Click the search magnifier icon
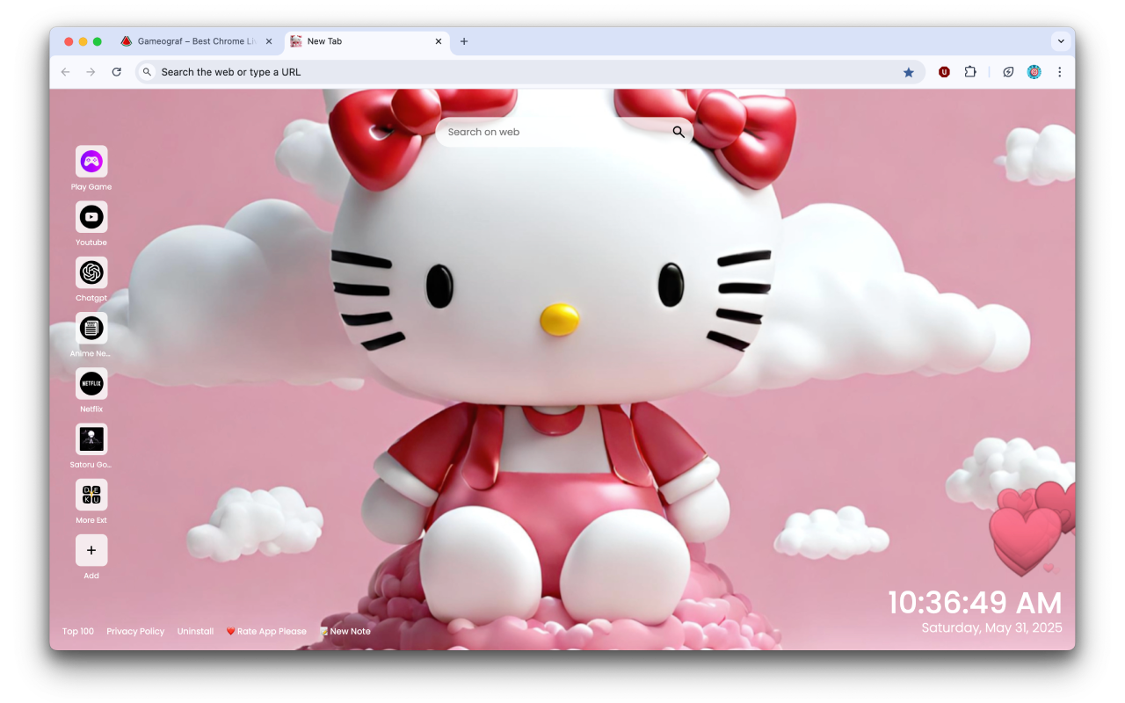 tap(678, 131)
